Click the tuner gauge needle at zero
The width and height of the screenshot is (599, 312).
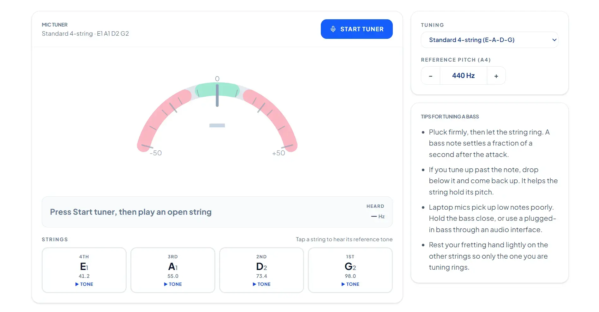[x=217, y=95]
